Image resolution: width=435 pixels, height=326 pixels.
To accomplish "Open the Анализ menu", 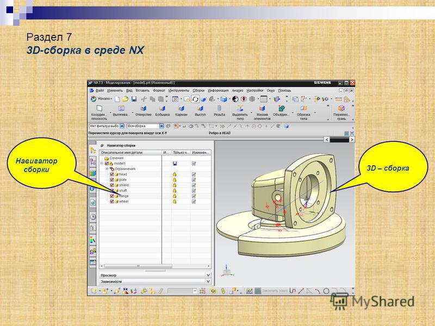I will [x=238, y=91].
